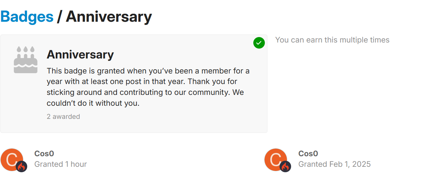Open the Badges breadcrumb link
Image resolution: width=424 pixels, height=185 pixels.
pyautogui.click(x=27, y=17)
